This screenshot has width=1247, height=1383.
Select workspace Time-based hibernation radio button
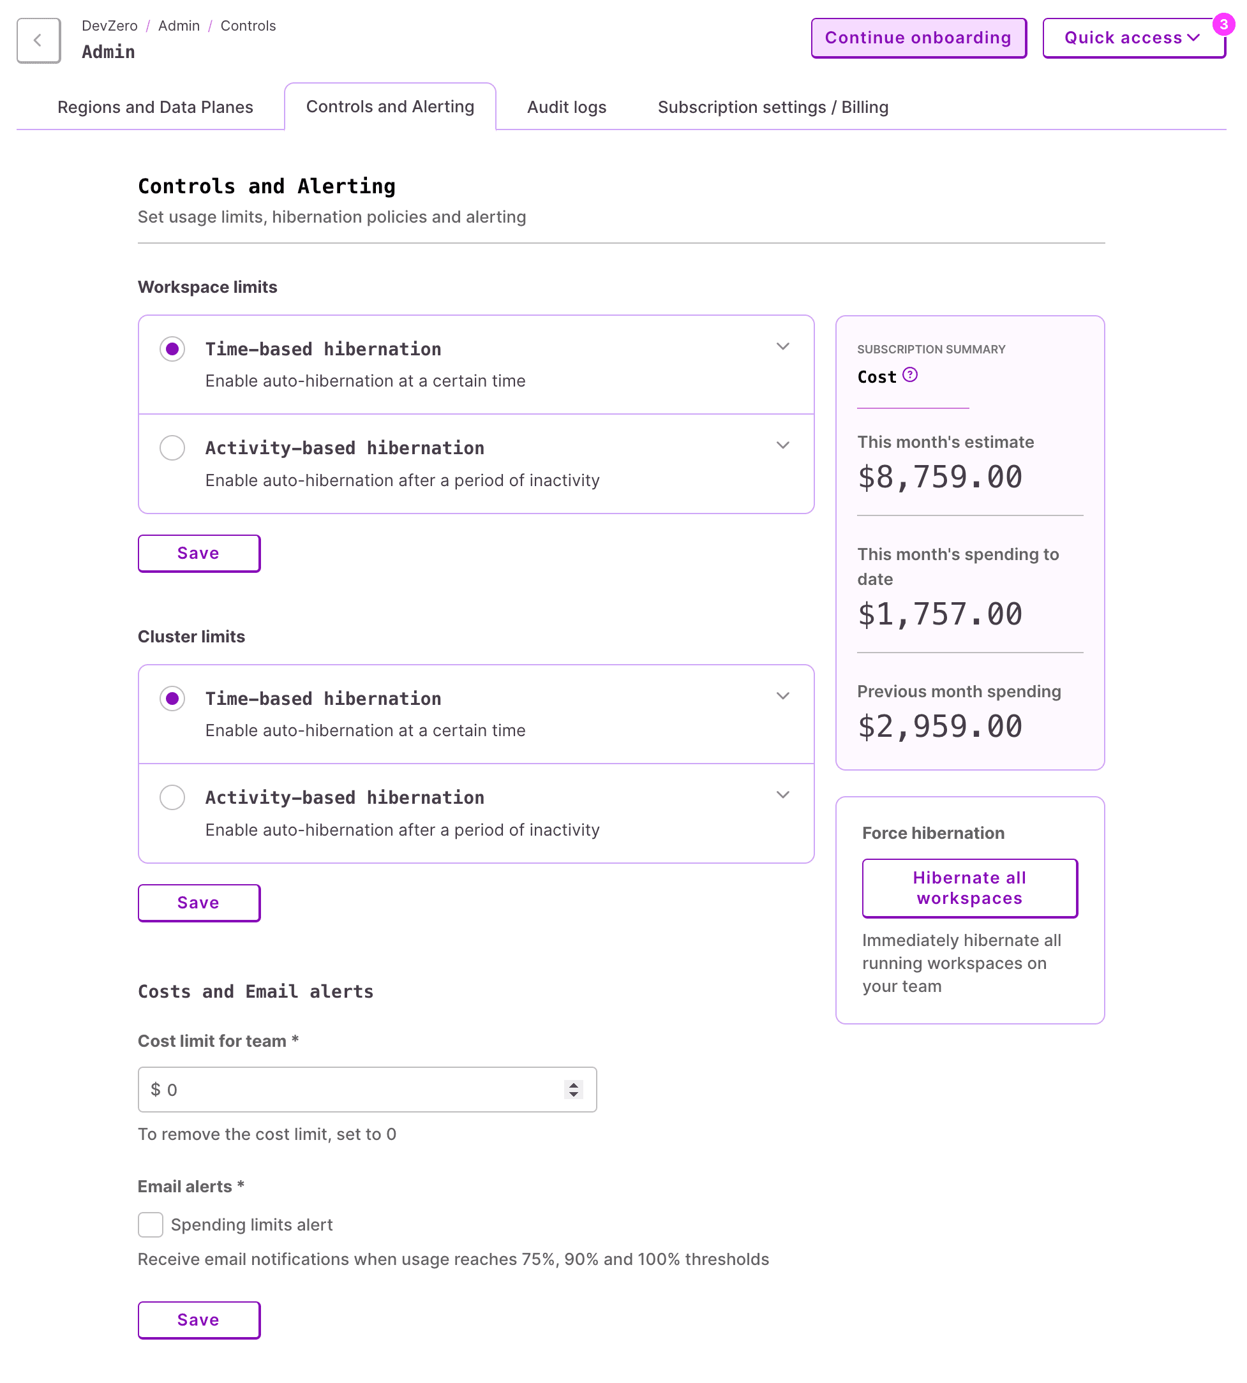172,349
